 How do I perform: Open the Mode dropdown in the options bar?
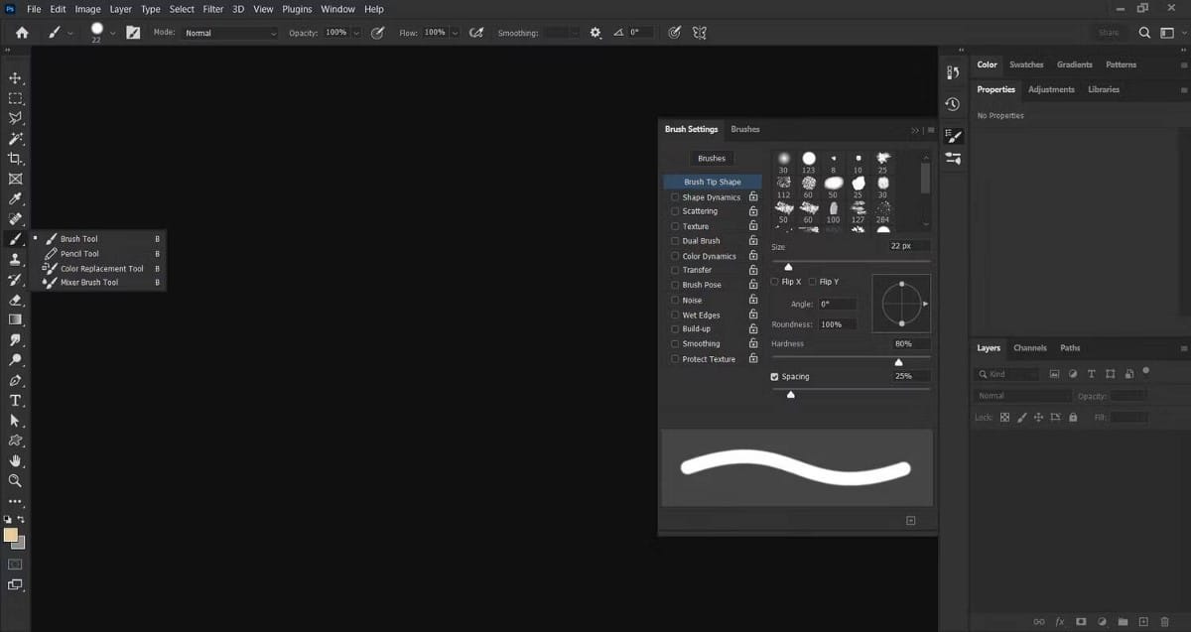pos(230,32)
